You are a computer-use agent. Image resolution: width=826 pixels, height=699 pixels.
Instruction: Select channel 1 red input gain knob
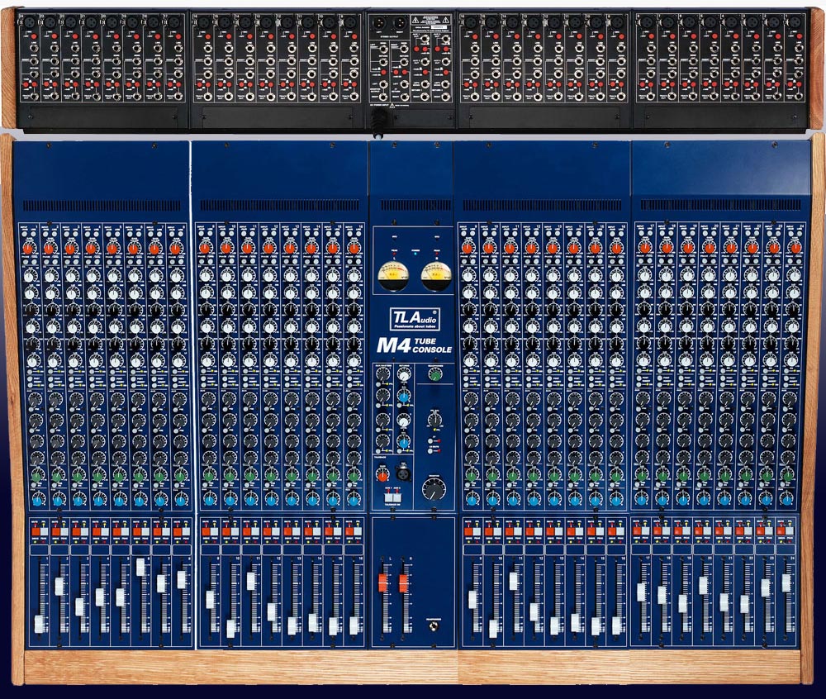(28, 247)
